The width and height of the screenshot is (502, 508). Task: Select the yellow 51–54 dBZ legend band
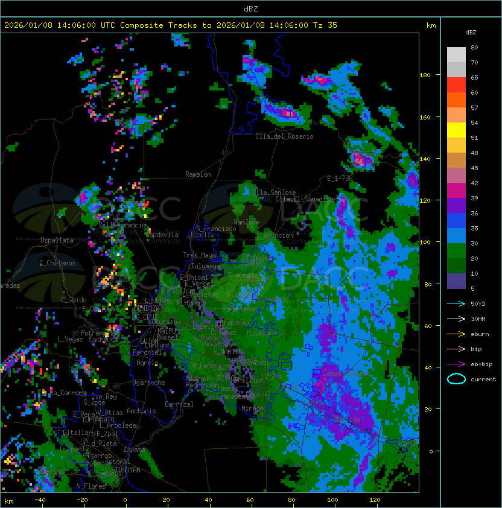click(x=456, y=130)
